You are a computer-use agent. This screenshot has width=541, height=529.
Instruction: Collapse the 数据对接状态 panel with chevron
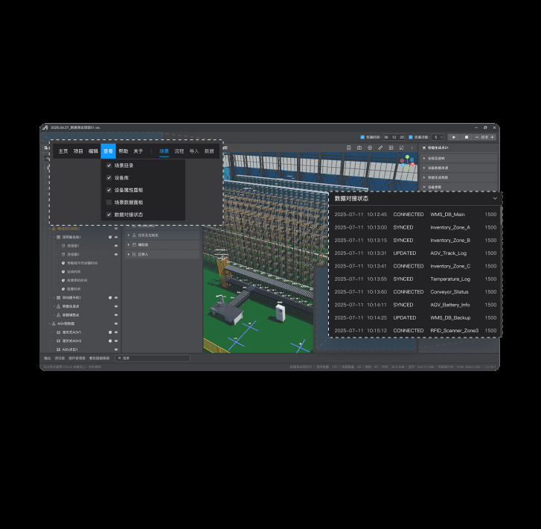495,198
